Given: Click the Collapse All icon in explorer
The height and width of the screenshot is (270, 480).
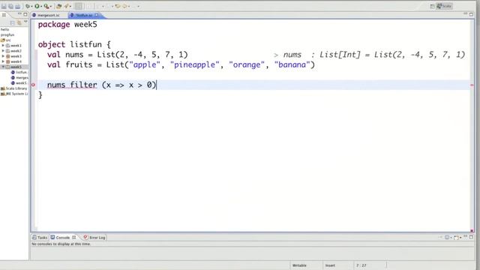Looking at the screenshot, I should [x=13, y=23].
